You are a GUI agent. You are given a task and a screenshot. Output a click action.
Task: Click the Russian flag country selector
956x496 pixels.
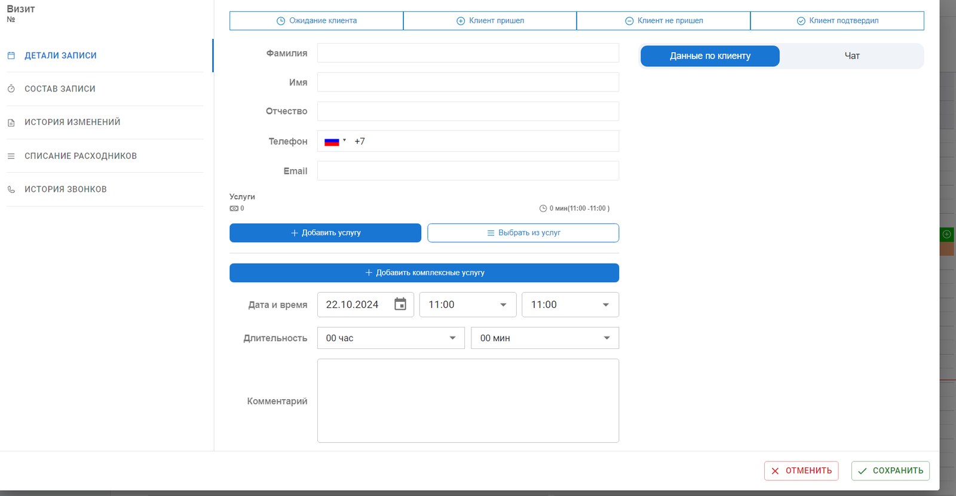(x=335, y=142)
